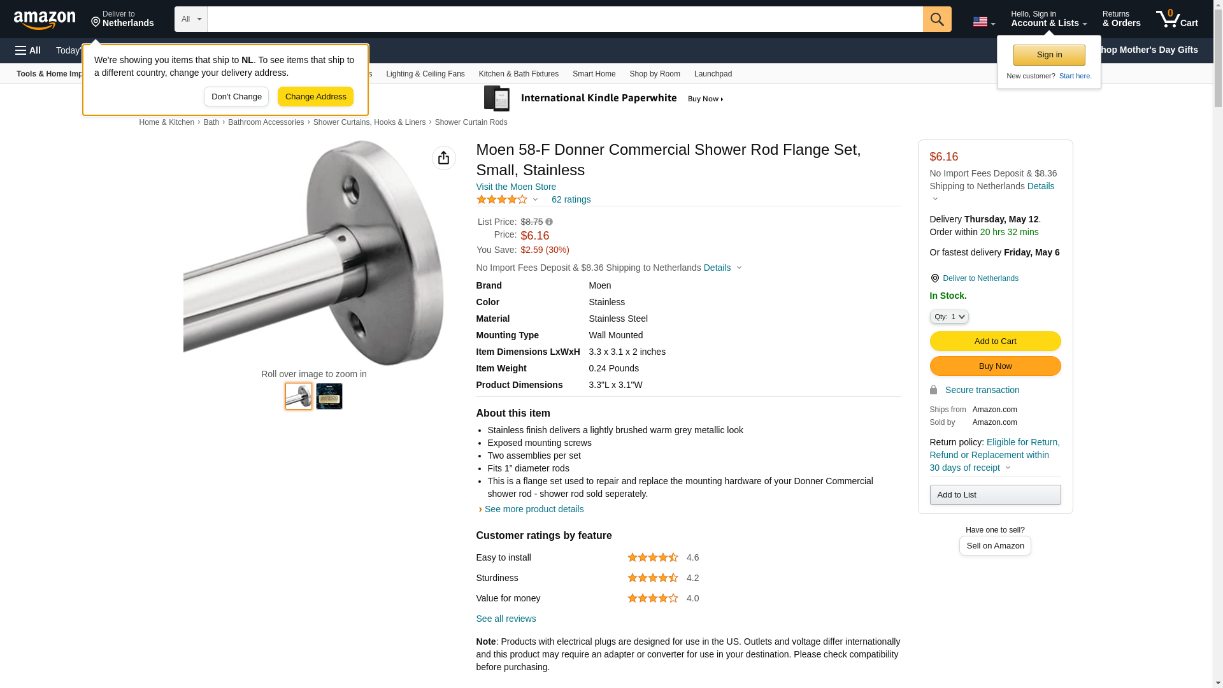Click the share icon on product image
This screenshot has width=1223, height=688.
click(x=443, y=158)
